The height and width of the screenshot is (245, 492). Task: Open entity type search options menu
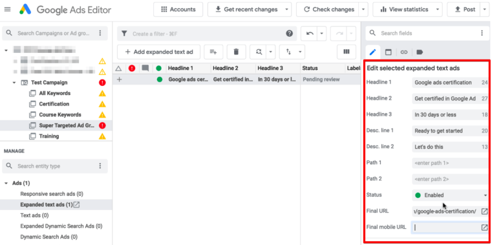(x=100, y=166)
